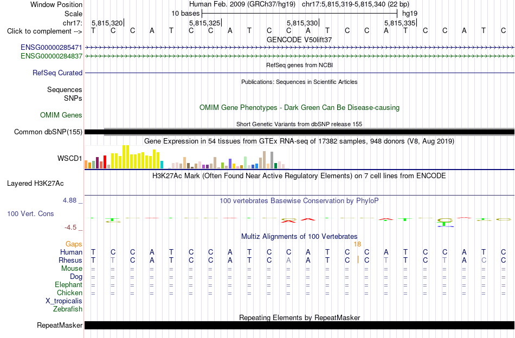The width and height of the screenshot is (515, 338).
Task: Click the Chicken species label
Action: [x=69, y=292]
